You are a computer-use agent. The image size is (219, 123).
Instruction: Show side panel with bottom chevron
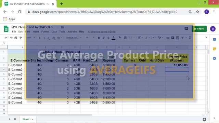(x=214, y=118)
